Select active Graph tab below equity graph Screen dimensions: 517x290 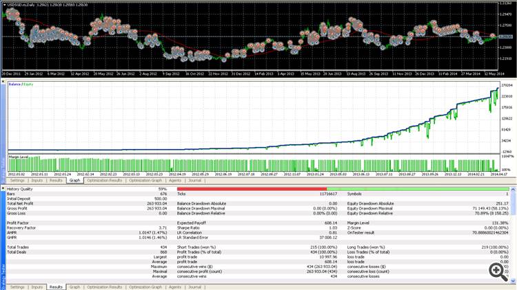(x=75, y=181)
